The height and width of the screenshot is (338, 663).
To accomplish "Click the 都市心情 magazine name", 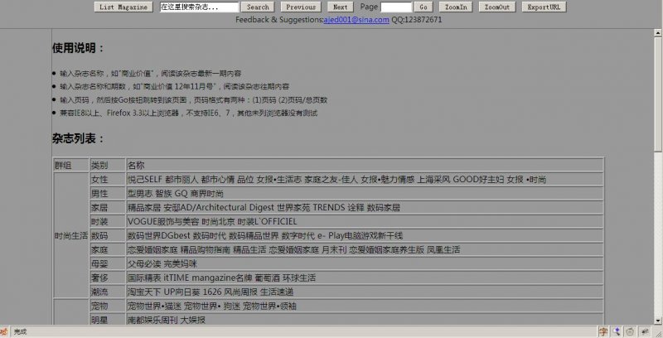I will pyautogui.click(x=217, y=179).
